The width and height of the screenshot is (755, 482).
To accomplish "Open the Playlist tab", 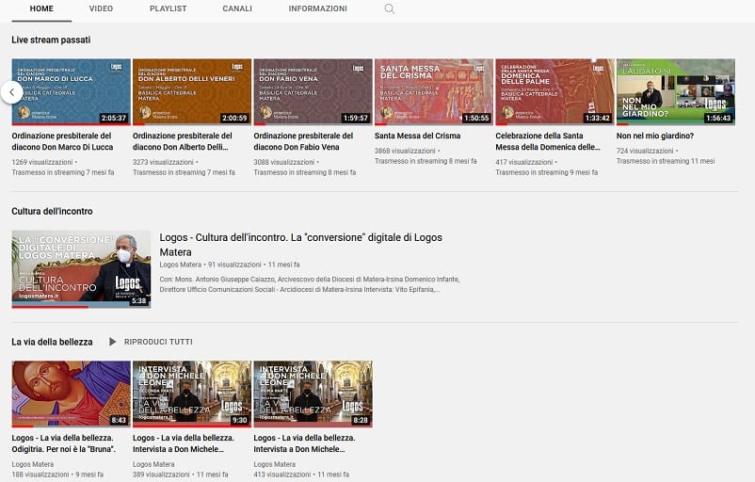I will click(x=168, y=9).
